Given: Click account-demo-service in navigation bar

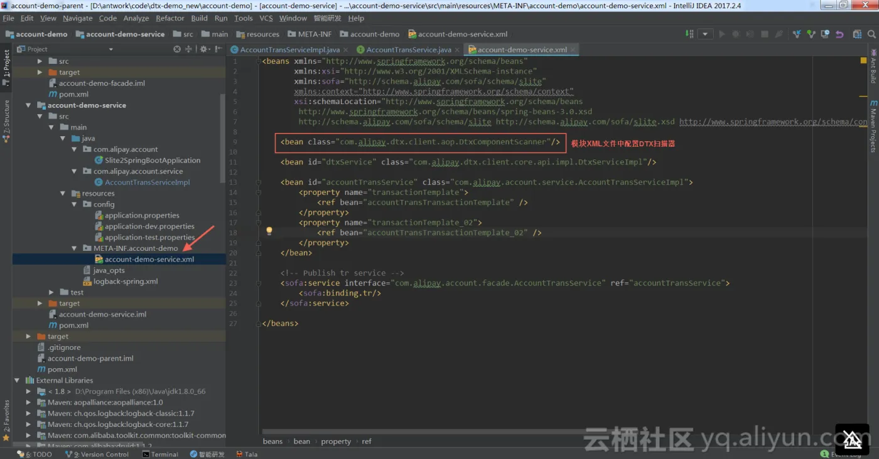Looking at the screenshot, I should coord(120,34).
